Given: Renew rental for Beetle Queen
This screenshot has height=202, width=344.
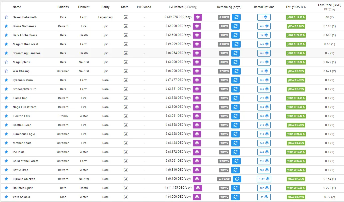Looking at the screenshot, I should [x=235, y=125].
